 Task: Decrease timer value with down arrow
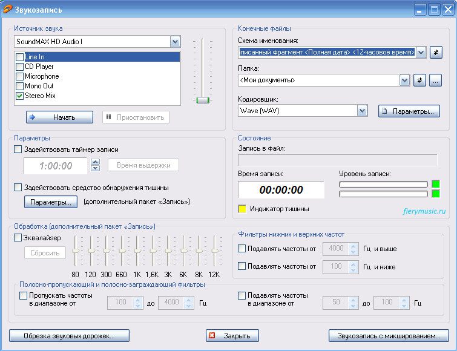(95, 168)
